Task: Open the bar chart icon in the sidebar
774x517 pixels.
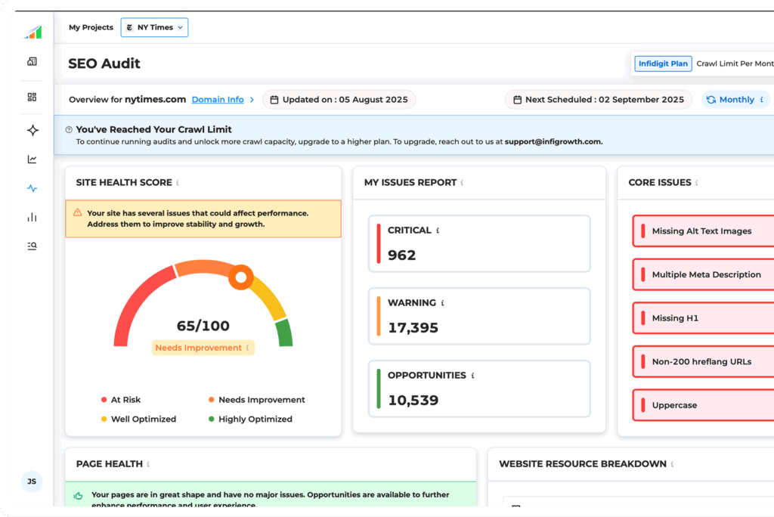Action: pyautogui.click(x=32, y=218)
